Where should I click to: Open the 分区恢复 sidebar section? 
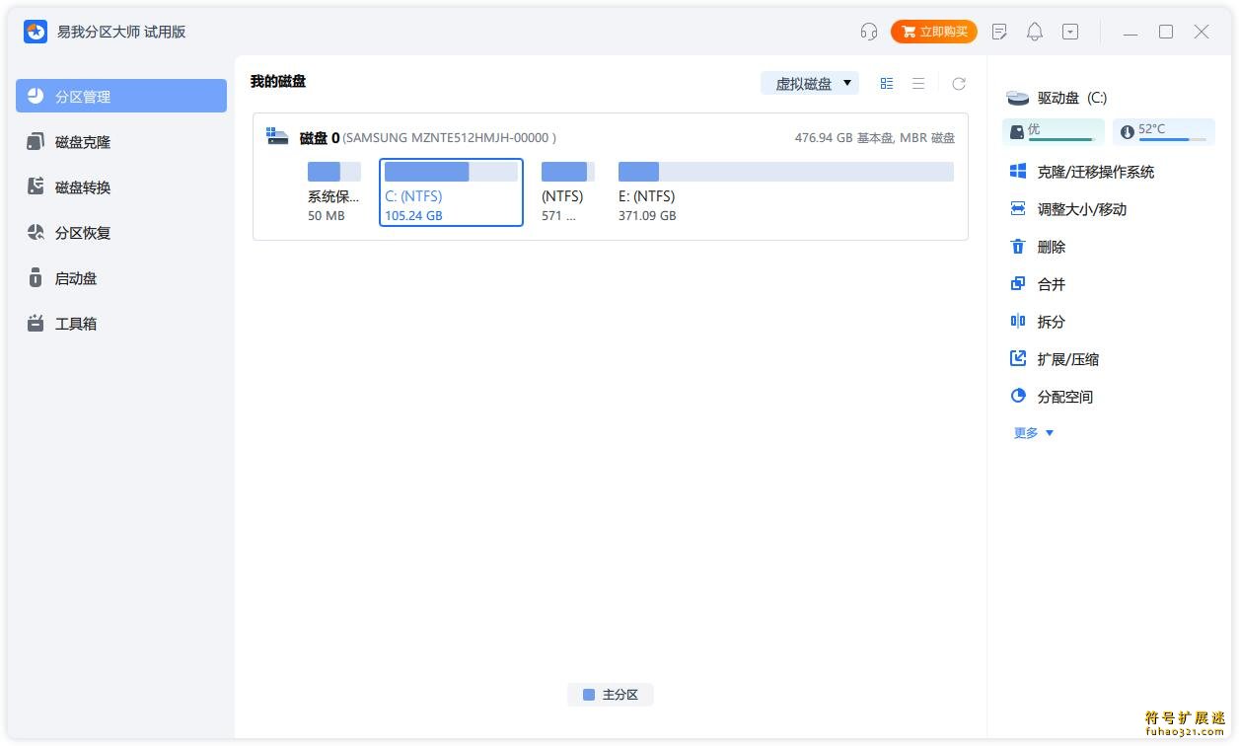[121, 232]
